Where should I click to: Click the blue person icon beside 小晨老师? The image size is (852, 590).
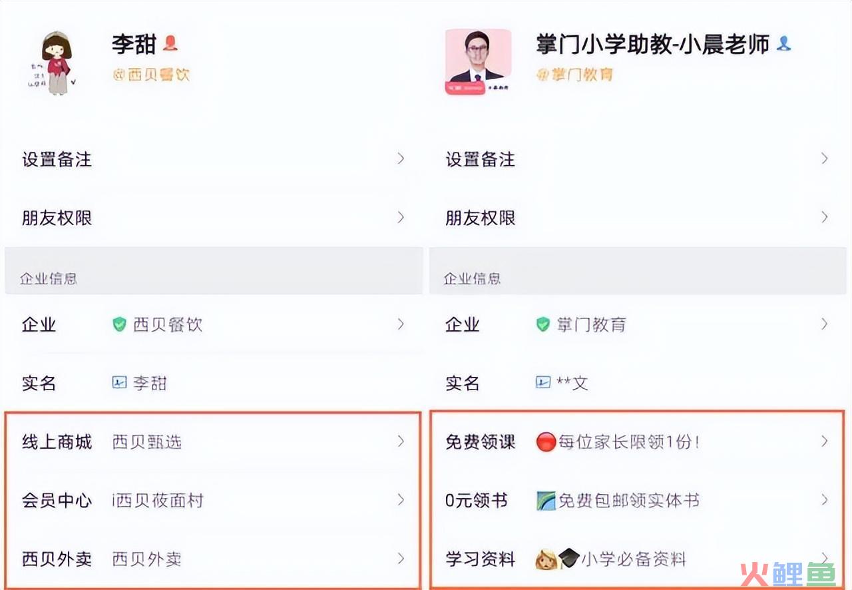point(784,44)
